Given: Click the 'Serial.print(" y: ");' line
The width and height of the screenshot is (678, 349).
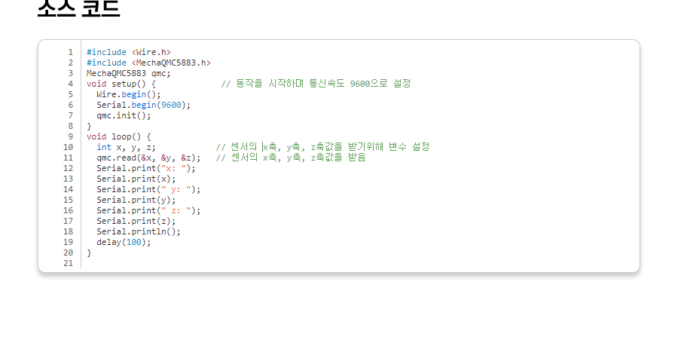Looking at the screenshot, I should [x=148, y=189].
